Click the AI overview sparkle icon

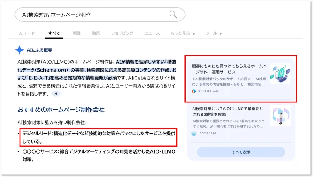(20, 50)
